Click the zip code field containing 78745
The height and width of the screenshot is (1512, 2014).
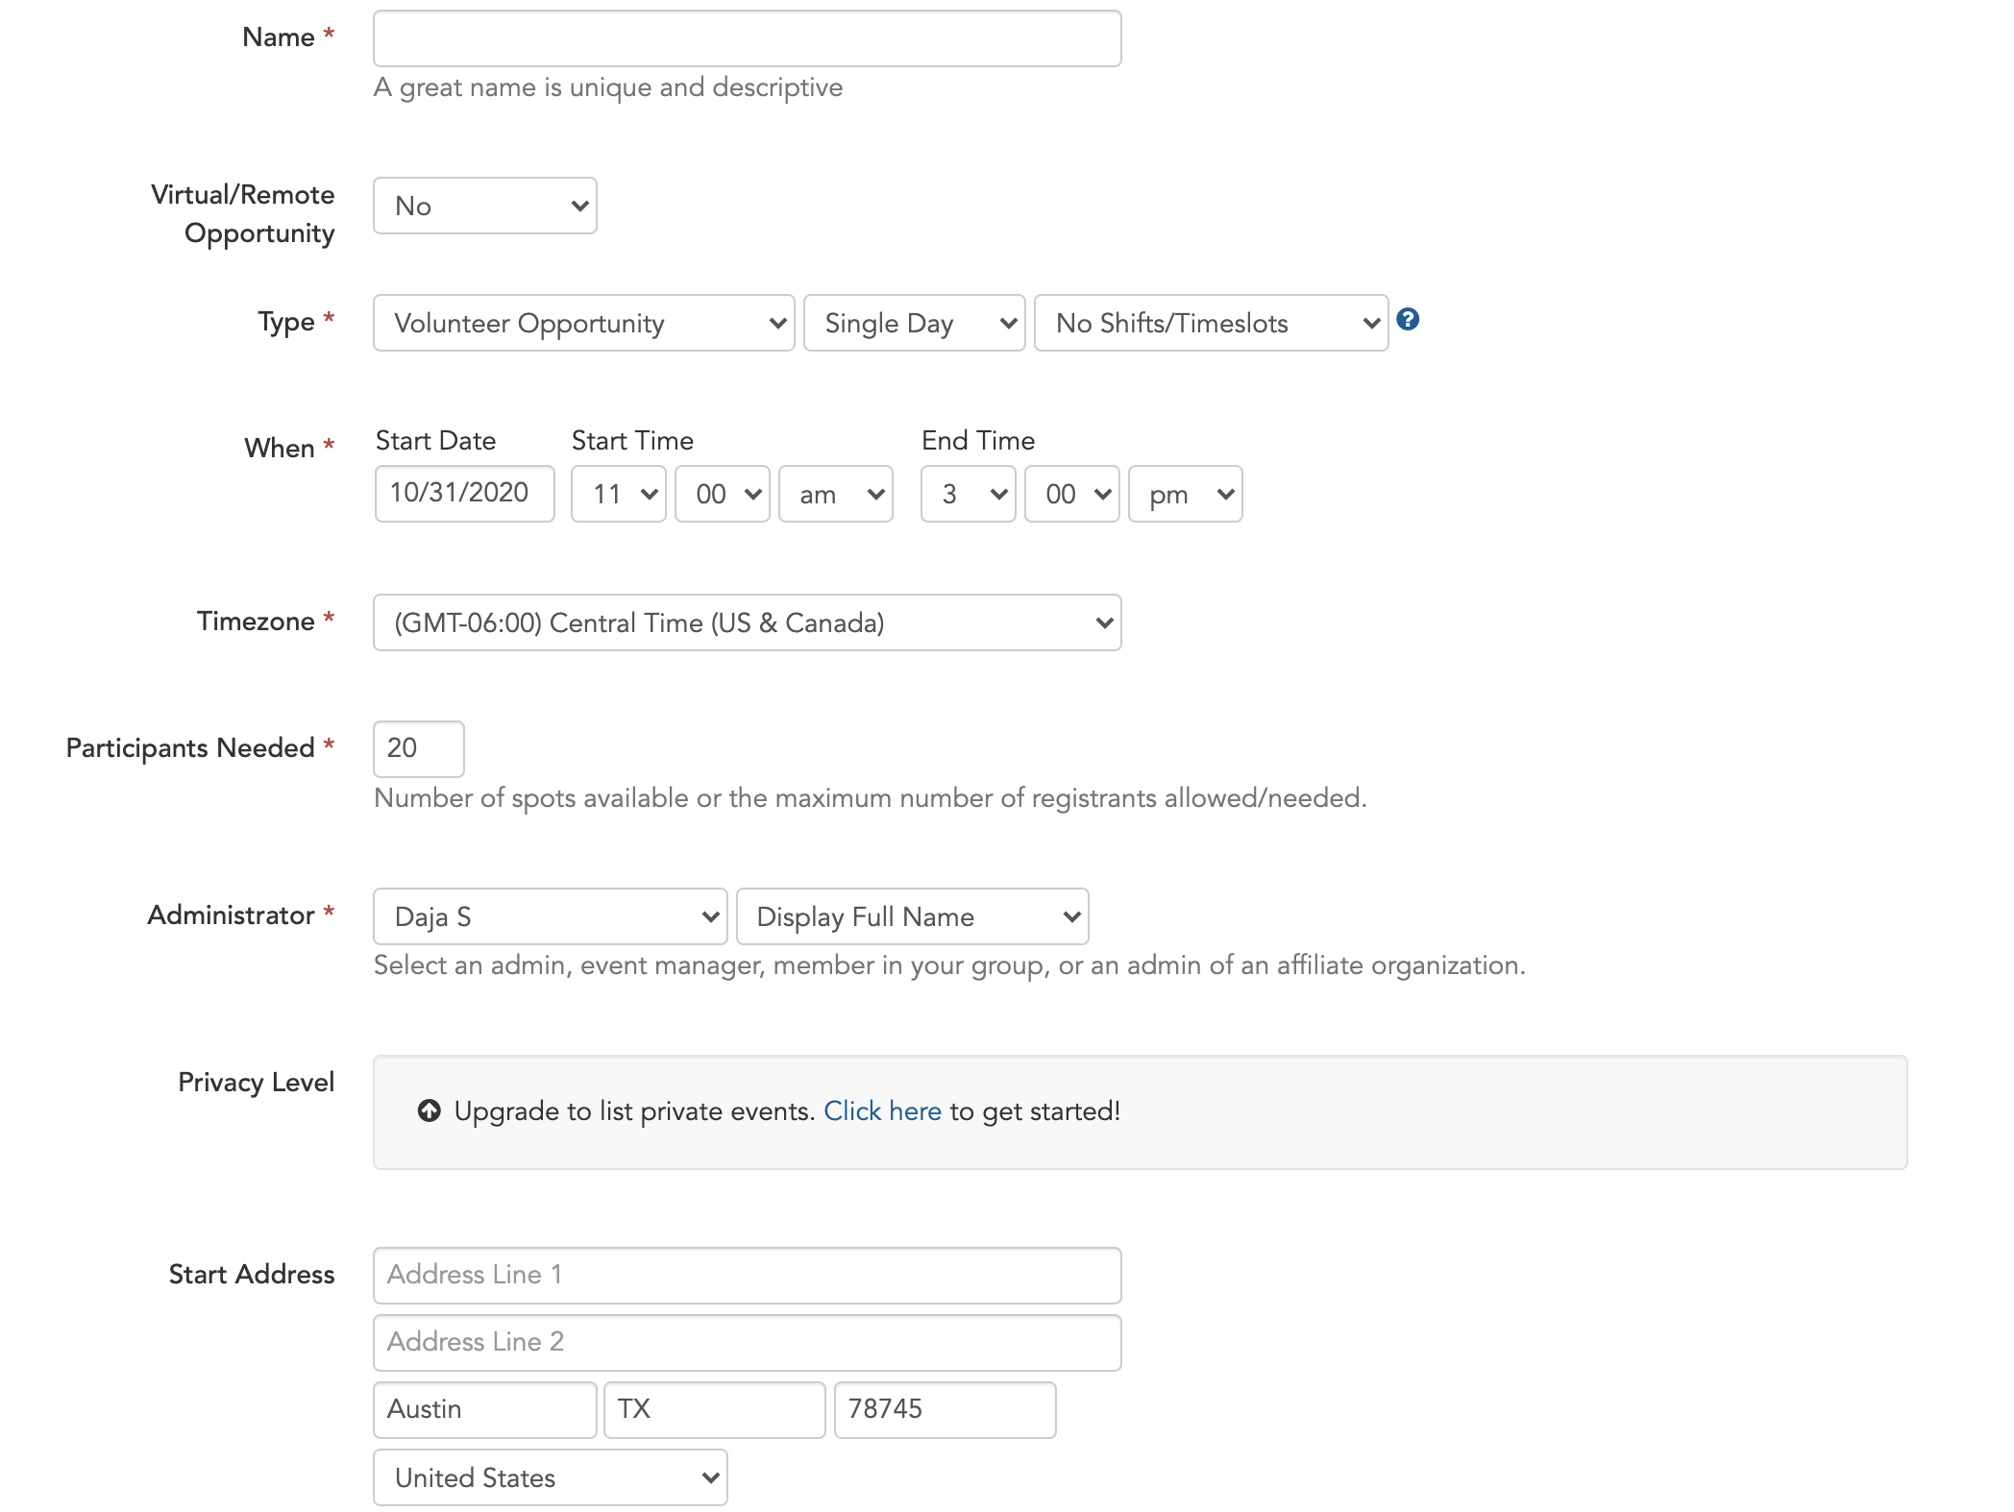(945, 1410)
